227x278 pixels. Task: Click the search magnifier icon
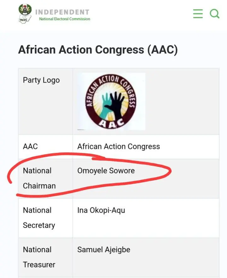click(214, 14)
